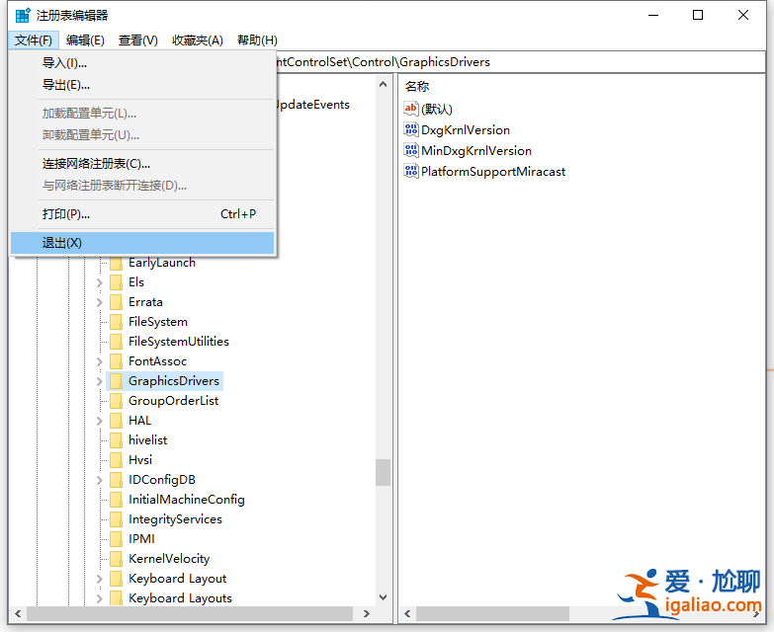
Task: Click the tree pane vertical scrollbar thumb
Action: pos(384,473)
